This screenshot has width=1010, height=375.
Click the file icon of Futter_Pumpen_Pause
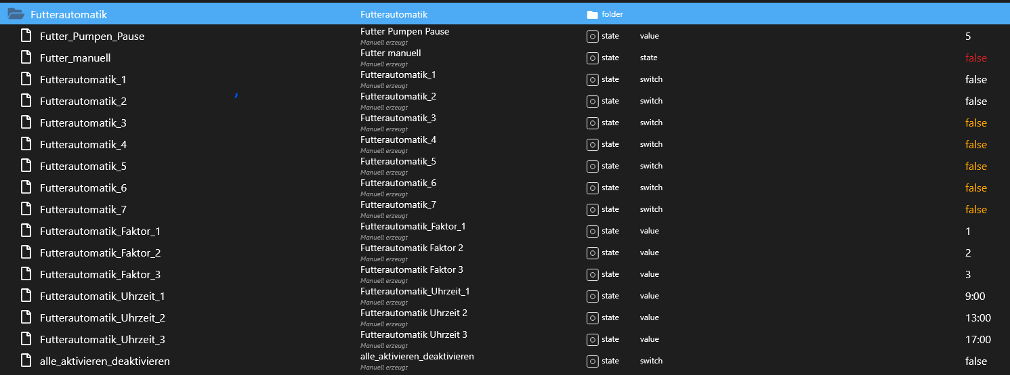coord(26,36)
